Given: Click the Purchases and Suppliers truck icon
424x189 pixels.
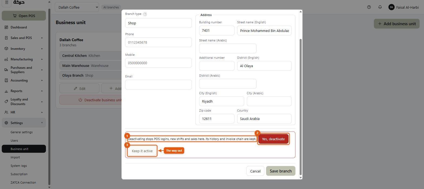Looking at the screenshot, I should click(x=6, y=70).
